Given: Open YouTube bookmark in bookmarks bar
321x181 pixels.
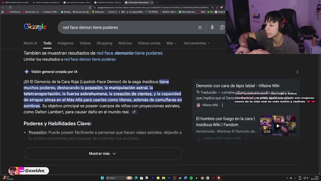Looking at the screenshot, I should pos(14,12).
